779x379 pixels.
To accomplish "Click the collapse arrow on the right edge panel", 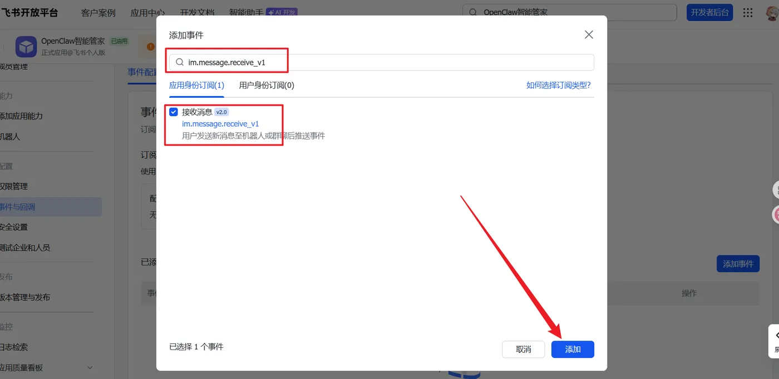I will (776, 336).
